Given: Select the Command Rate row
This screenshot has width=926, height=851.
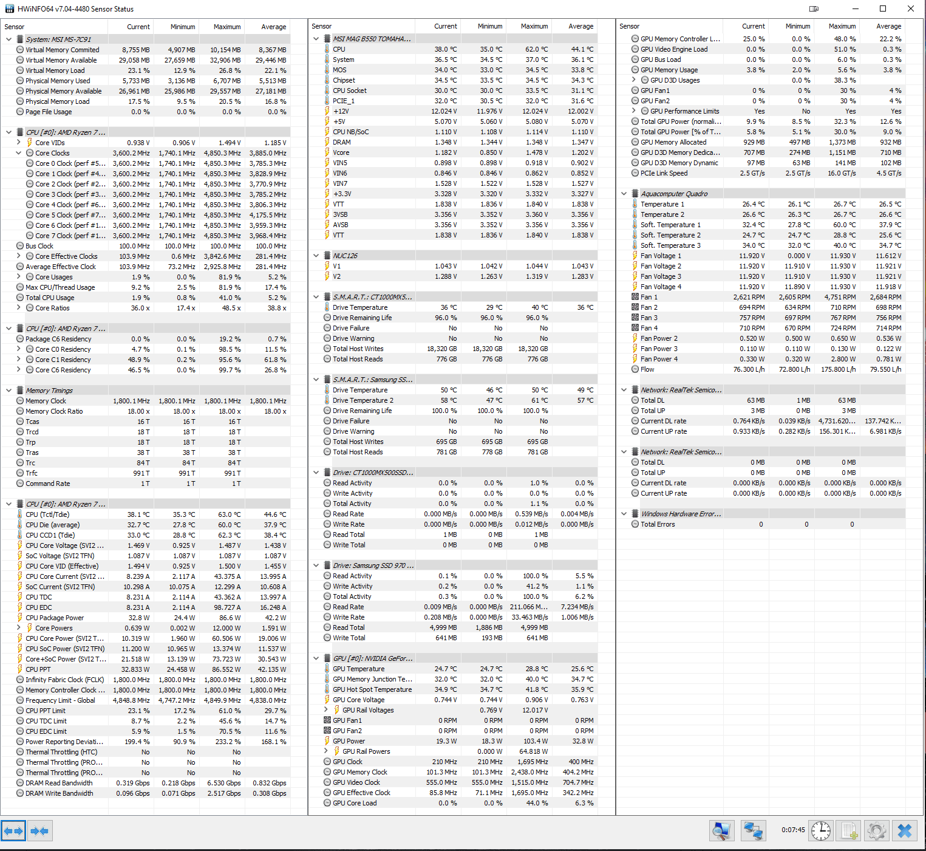Looking at the screenshot, I should pyautogui.click(x=146, y=484).
